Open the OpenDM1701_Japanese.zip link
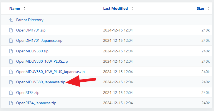This screenshot has height=111, width=214. (x=39, y=40)
